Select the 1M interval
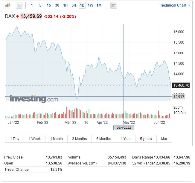 coord(99,5)
